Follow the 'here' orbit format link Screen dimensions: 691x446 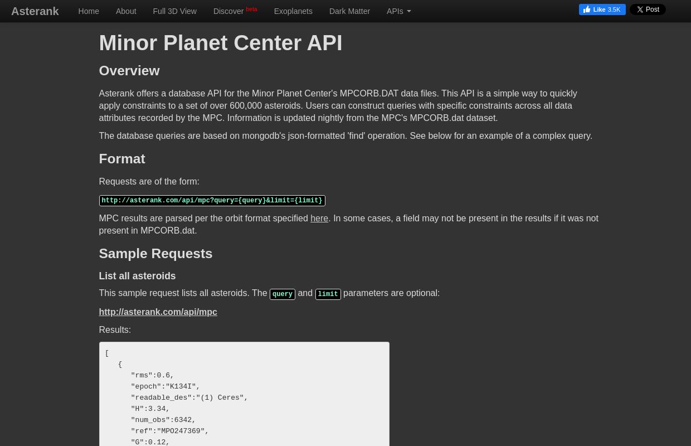tap(319, 218)
